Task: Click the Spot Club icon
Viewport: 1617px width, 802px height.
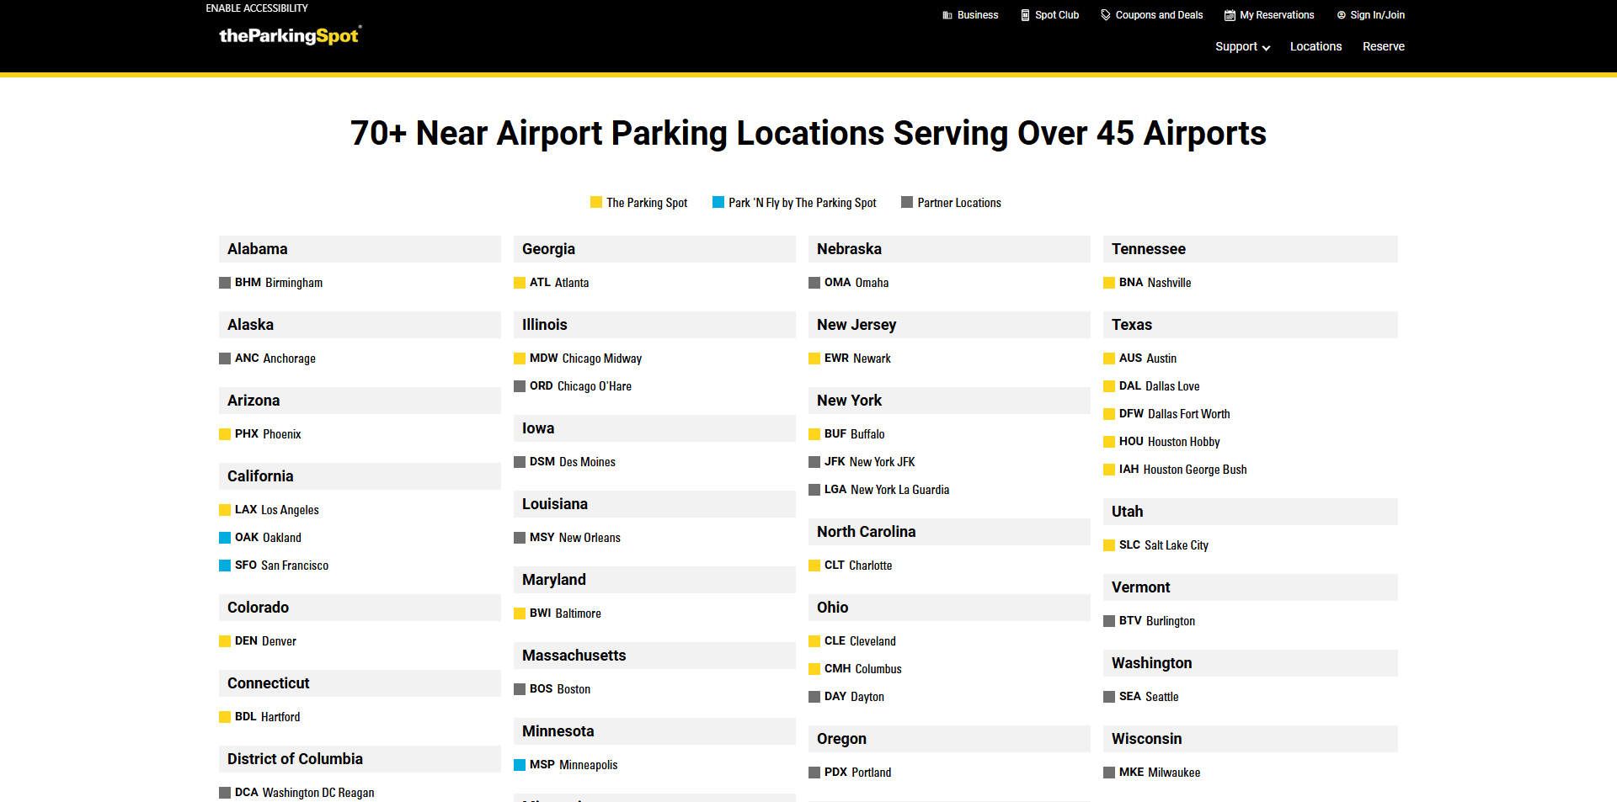Action: (x=1024, y=14)
